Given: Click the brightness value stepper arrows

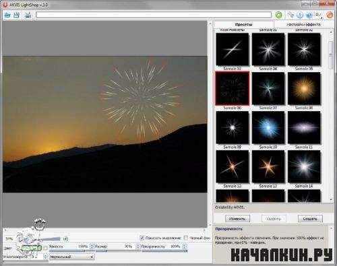Looking at the screenshot, I should tap(92, 246).
